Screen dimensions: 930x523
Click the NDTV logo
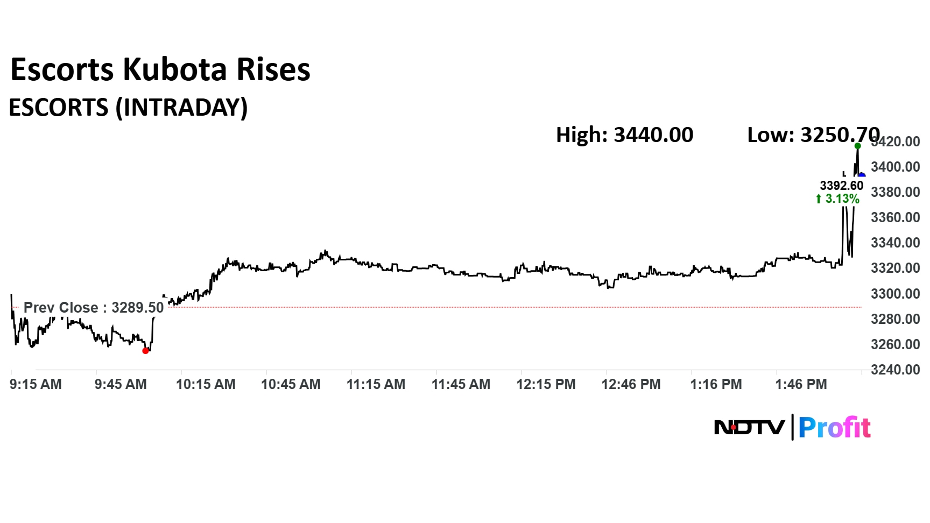point(749,428)
